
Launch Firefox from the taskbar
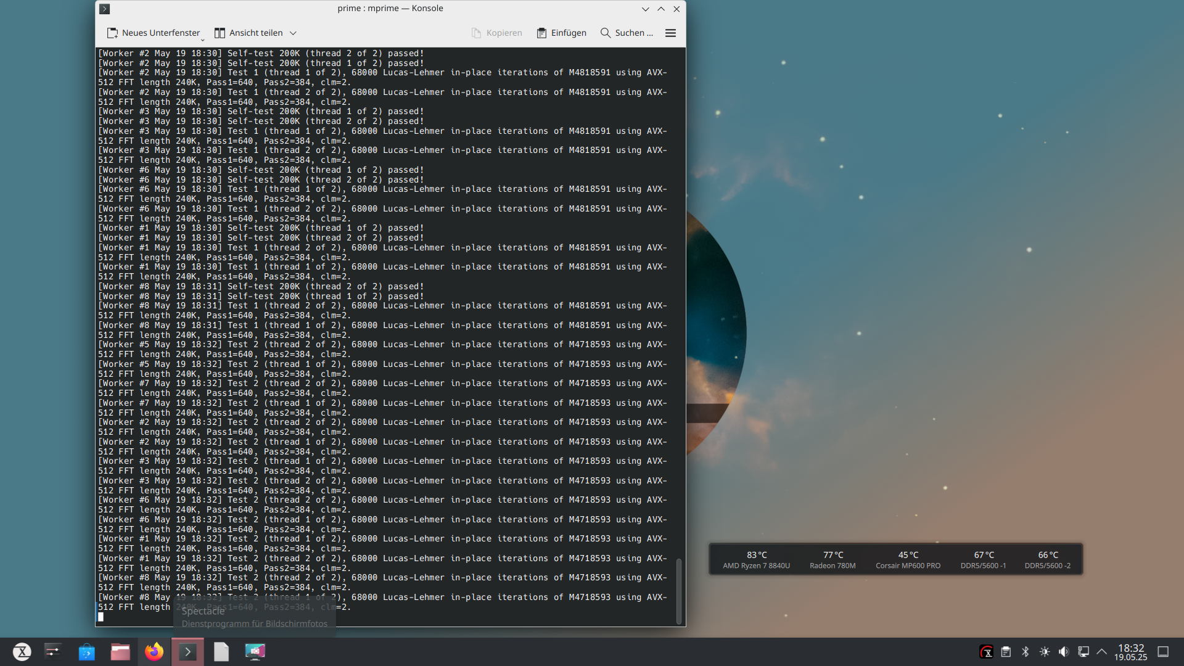pyautogui.click(x=154, y=652)
